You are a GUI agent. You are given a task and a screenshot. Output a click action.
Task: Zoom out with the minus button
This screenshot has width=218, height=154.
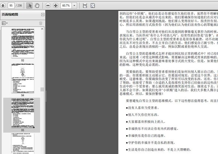[x=48, y=5]
